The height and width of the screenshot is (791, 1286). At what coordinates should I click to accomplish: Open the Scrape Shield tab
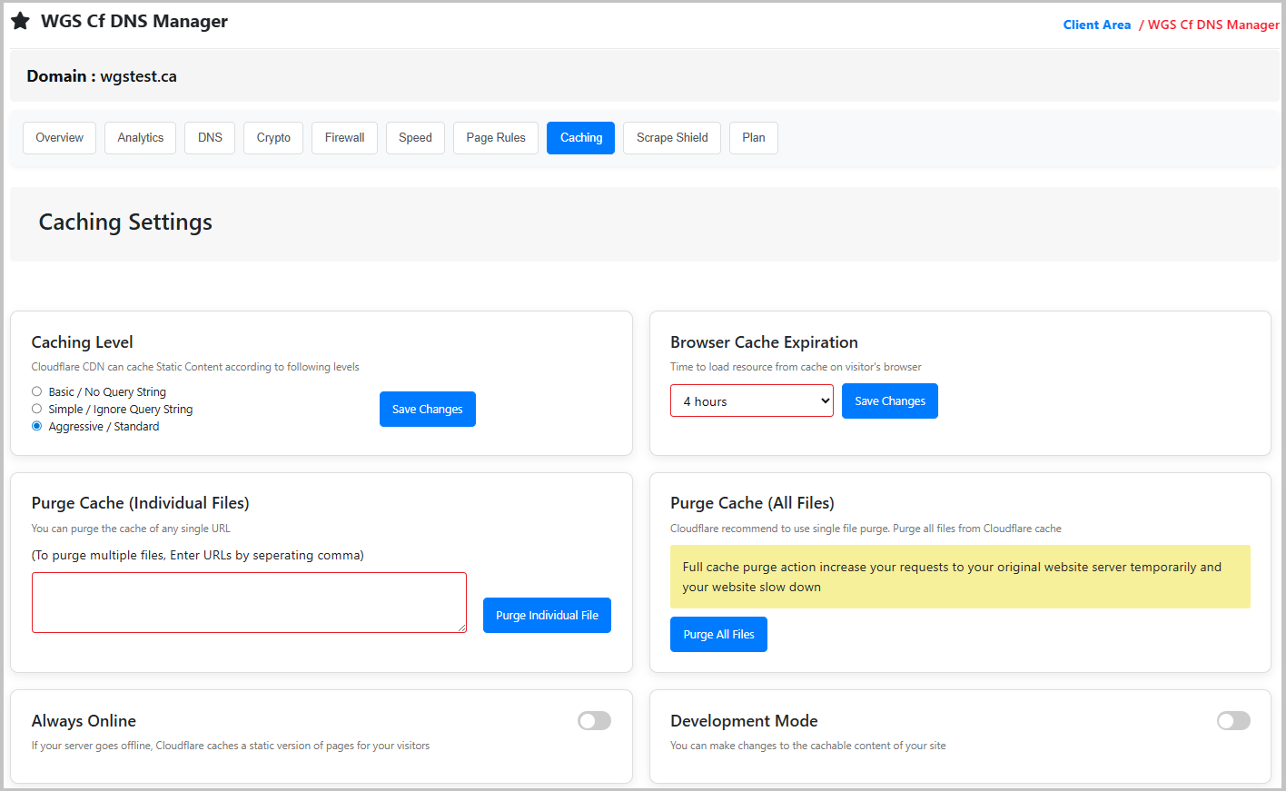click(671, 138)
